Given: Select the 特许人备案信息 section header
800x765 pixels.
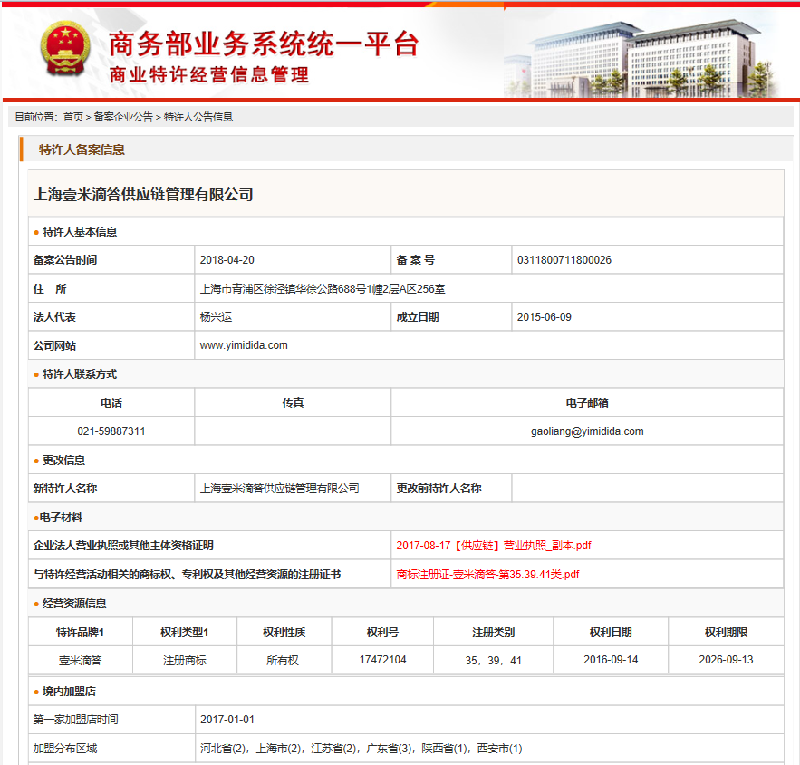Looking at the screenshot, I should click(82, 150).
